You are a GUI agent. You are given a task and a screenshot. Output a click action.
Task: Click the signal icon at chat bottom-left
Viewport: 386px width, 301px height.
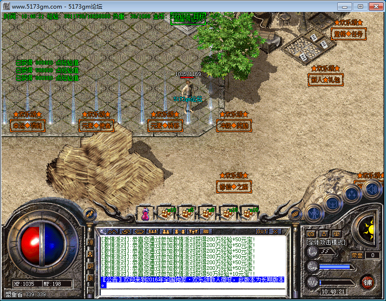click(x=90, y=290)
